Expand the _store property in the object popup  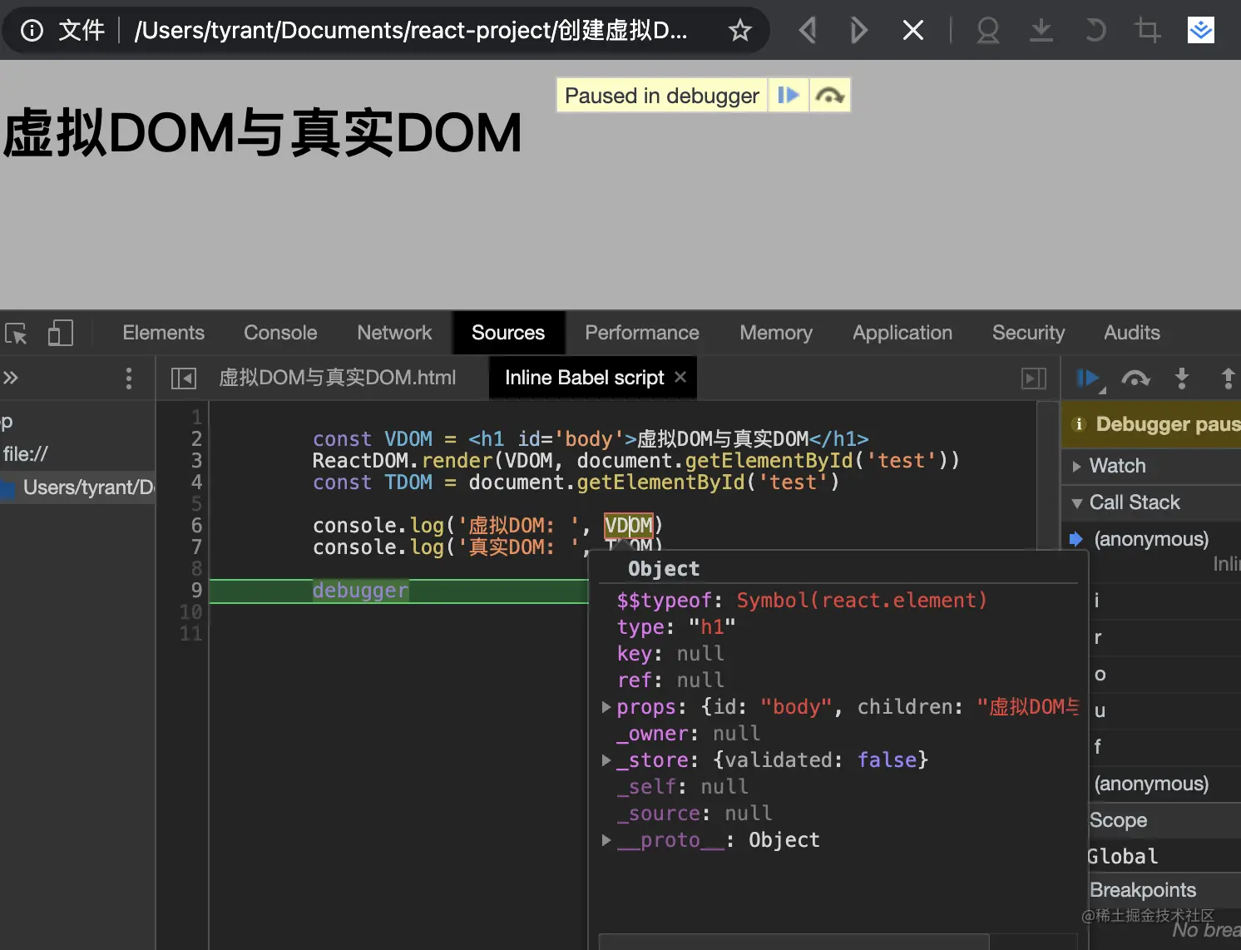(x=606, y=760)
